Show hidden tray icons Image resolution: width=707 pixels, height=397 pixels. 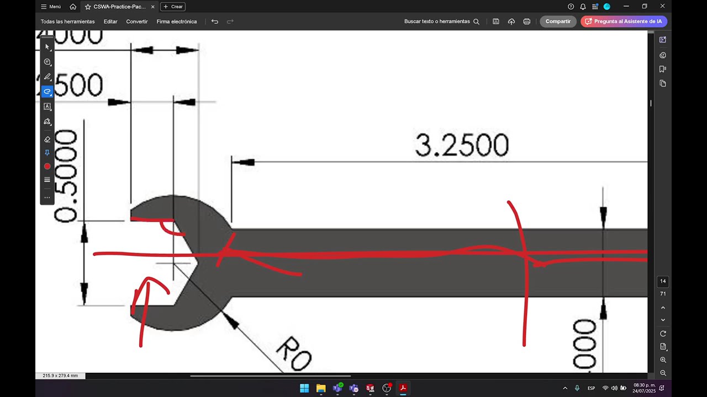click(564, 388)
